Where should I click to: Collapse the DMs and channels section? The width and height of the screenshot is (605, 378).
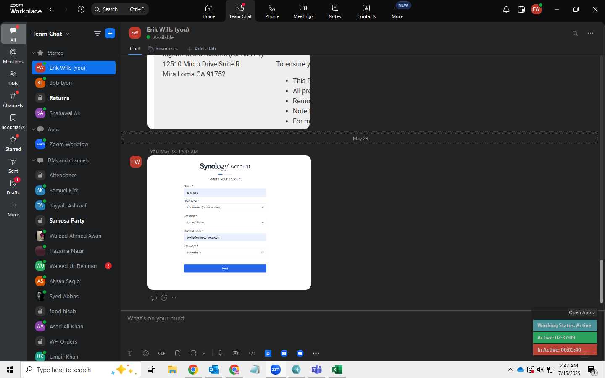[x=34, y=160]
